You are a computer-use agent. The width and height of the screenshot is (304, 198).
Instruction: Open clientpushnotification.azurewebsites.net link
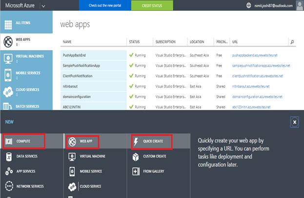point(258,76)
